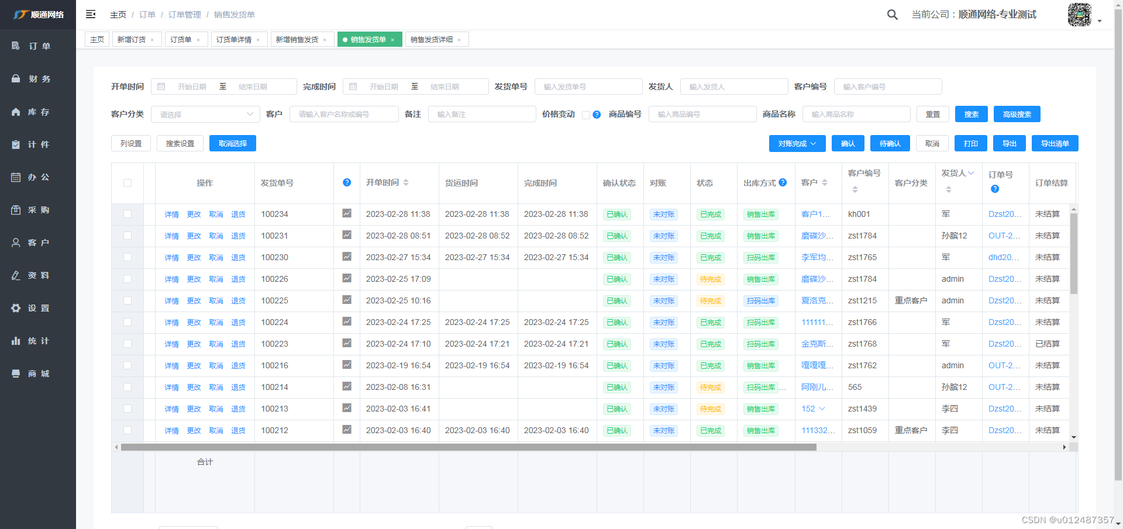Select the checkbox for order 100230
The width and height of the screenshot is (1123, 529).
pos(128,257)
